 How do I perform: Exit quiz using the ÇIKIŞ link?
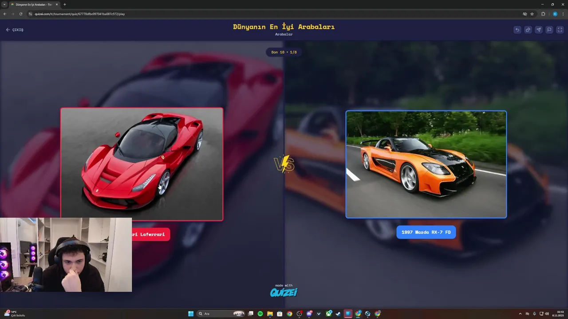15,30
